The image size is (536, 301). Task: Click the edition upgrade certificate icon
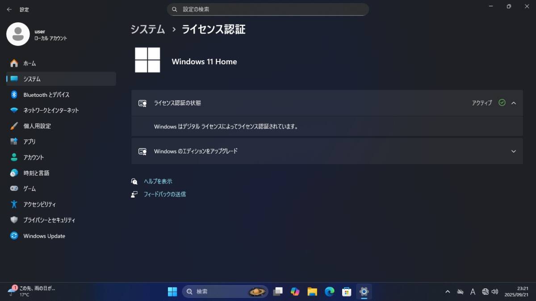pos(142,151)
